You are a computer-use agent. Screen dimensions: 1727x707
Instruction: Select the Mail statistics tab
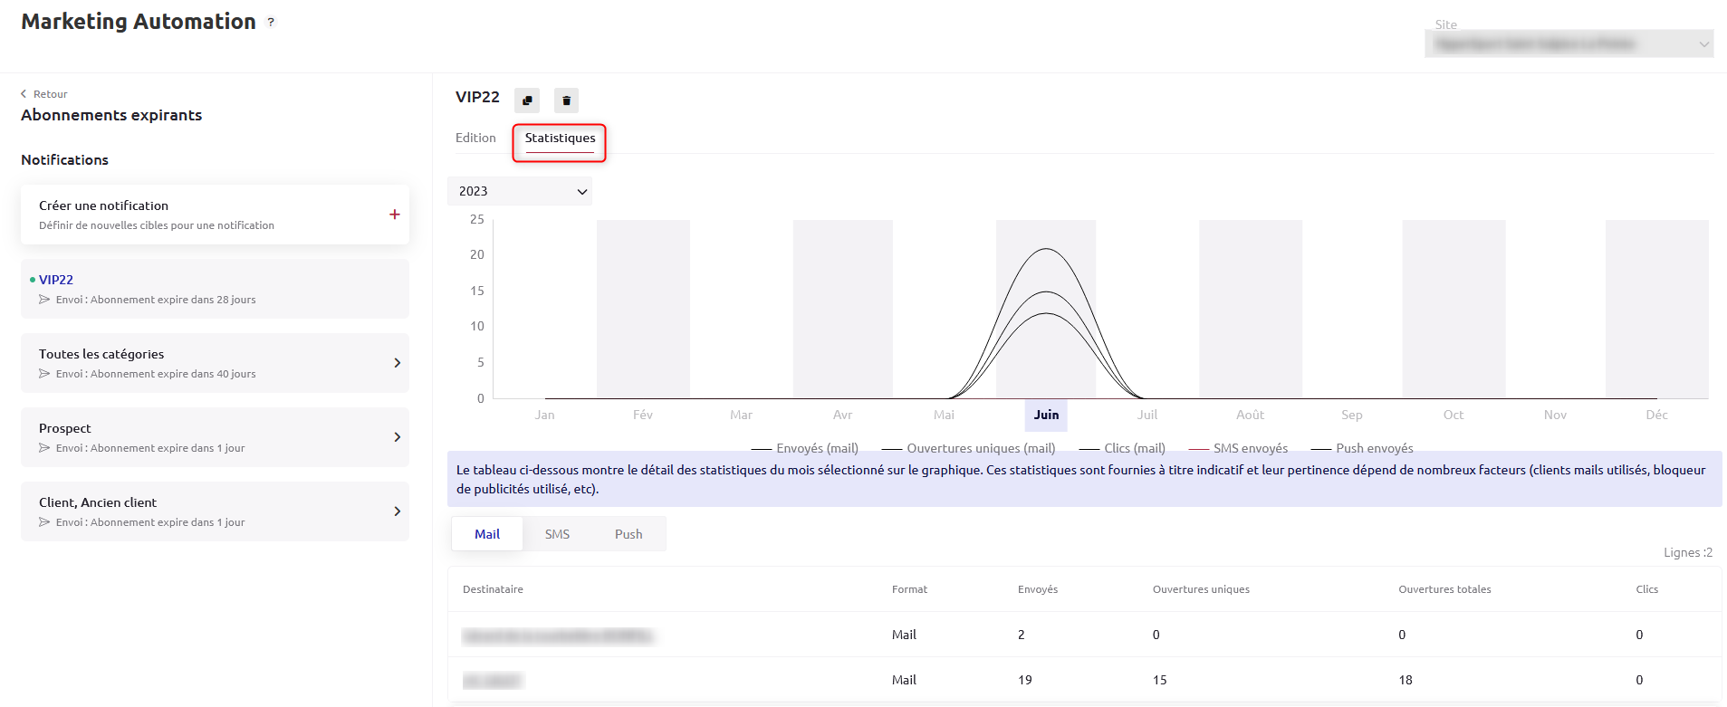click(x=487, y=534)
